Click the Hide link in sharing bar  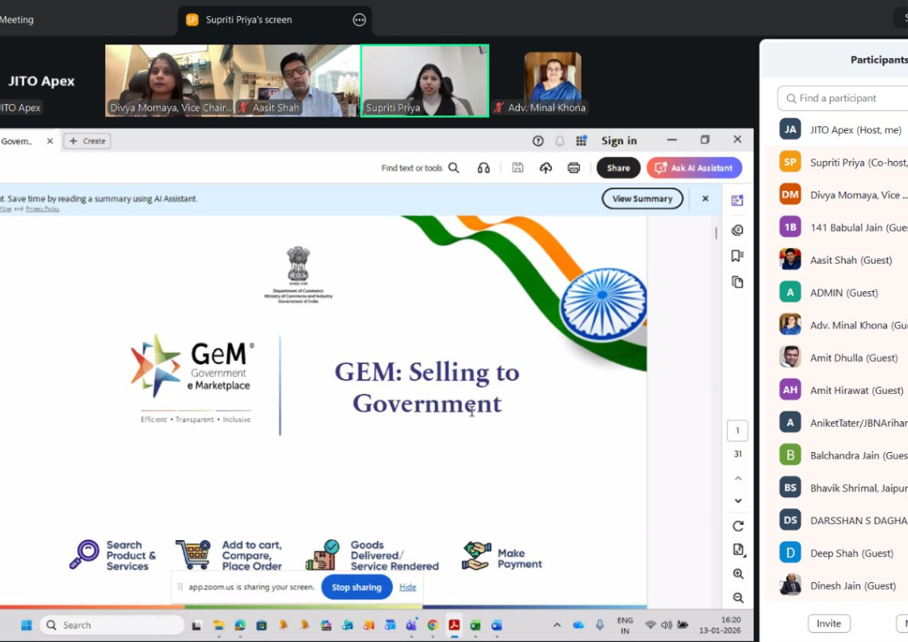[x=408, y=587]
